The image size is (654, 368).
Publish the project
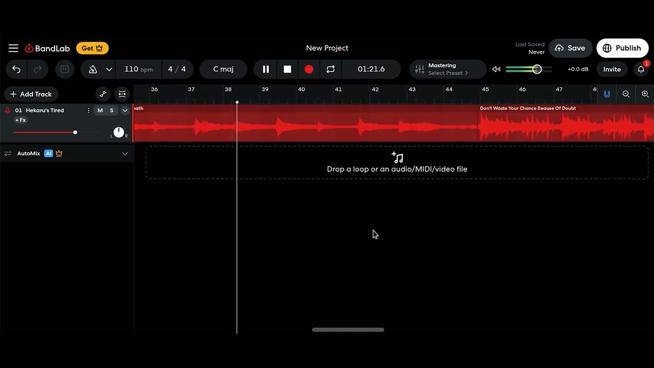point(622,48)
